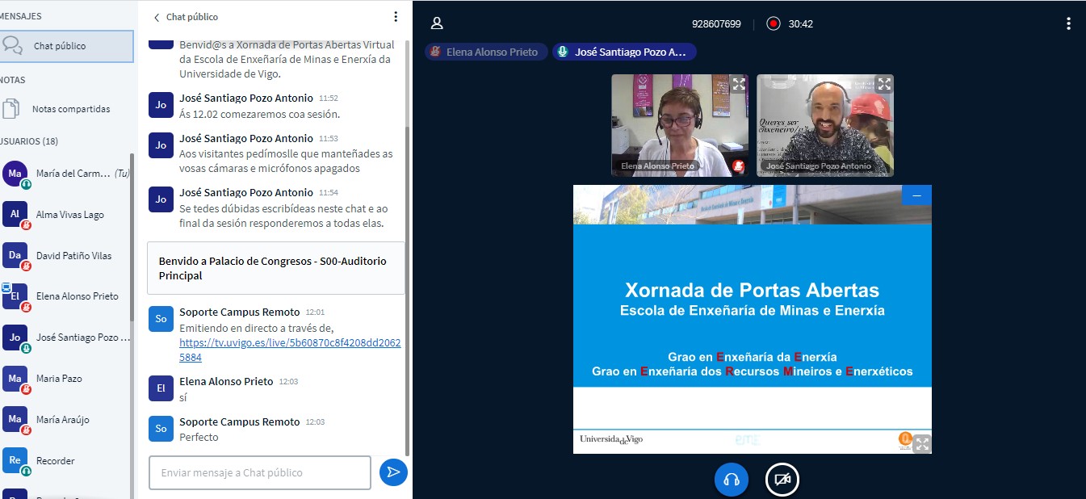This screenshot has height=499, width=1086.
Task: Open chat options three-dot menu
Action: point(396,16)
